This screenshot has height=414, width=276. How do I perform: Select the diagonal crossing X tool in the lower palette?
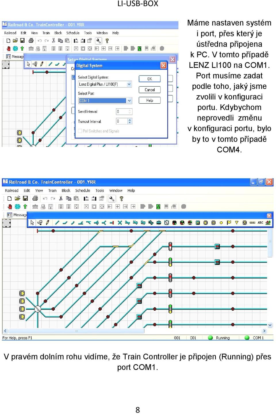[x=120, y=223]
